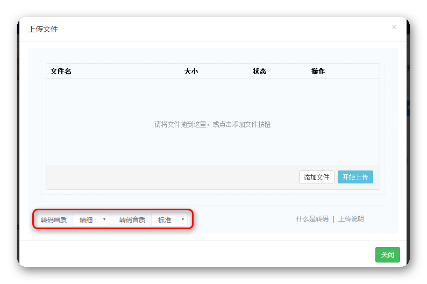Click the separator between 什么是转码 and 上传说明
The height and width of the screenshot is (284, 427).
pos(333,219)
